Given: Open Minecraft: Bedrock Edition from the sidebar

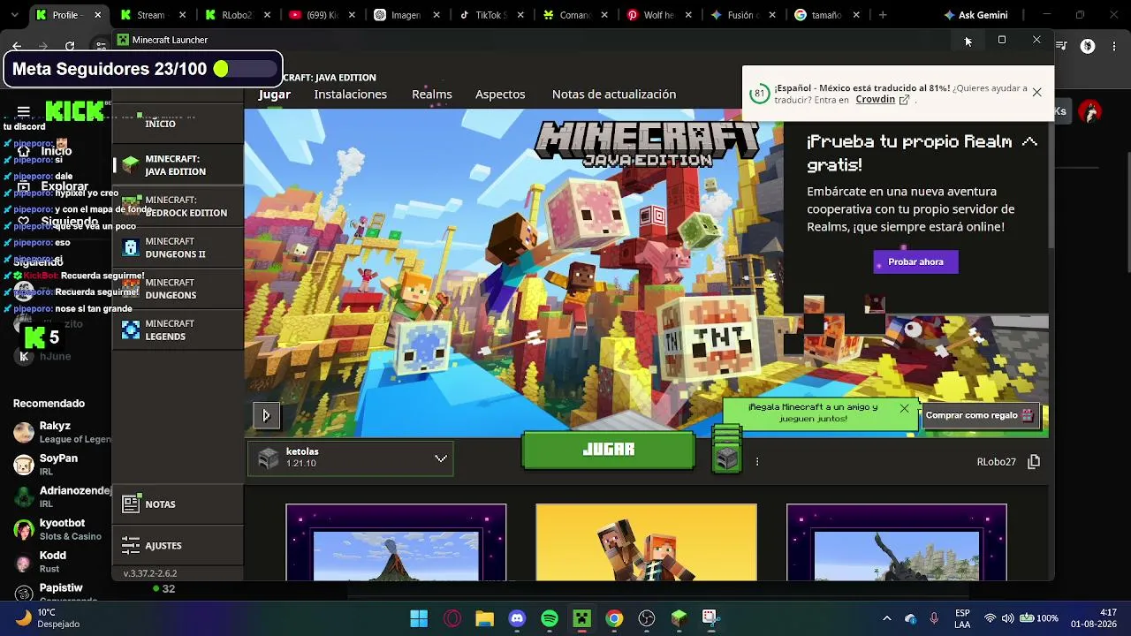Looking at the screenshot, I should click(178, 207).
